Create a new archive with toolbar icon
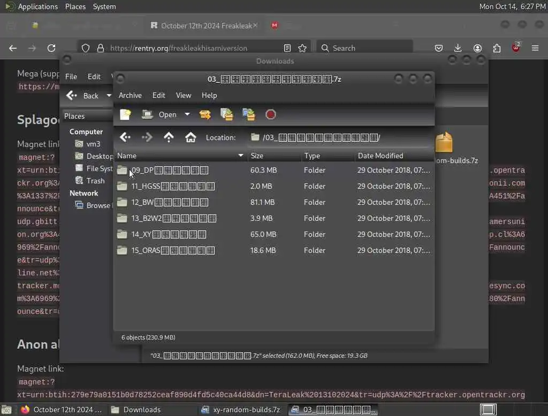 (125, 114)
